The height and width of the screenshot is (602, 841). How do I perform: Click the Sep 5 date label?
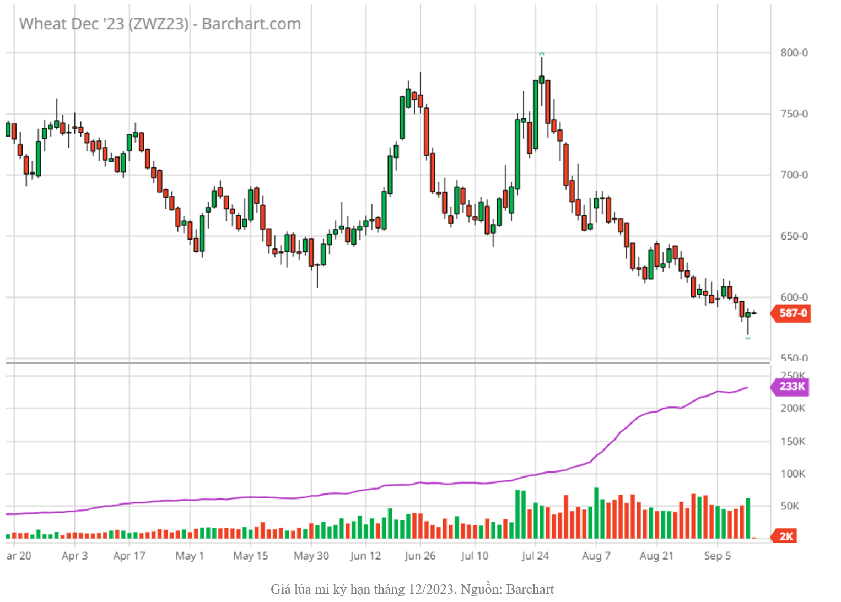[x=717, y=556]
